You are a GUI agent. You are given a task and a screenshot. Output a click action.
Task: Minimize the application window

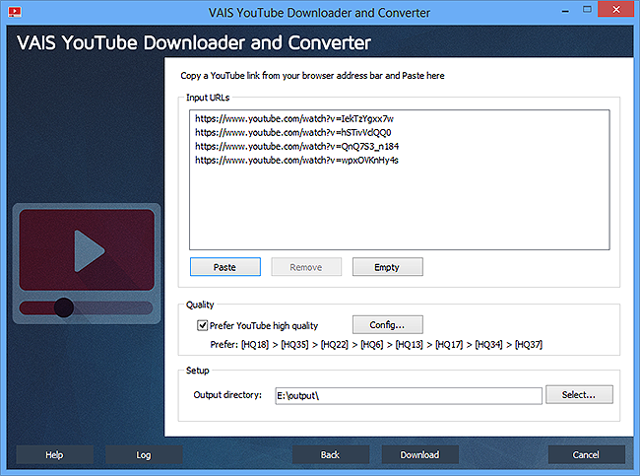(565, 10)
